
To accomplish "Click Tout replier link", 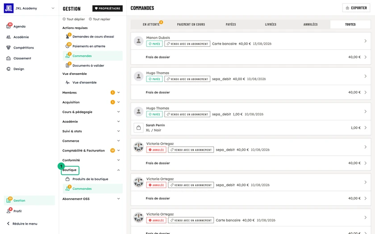I will (x=100, y=19).
